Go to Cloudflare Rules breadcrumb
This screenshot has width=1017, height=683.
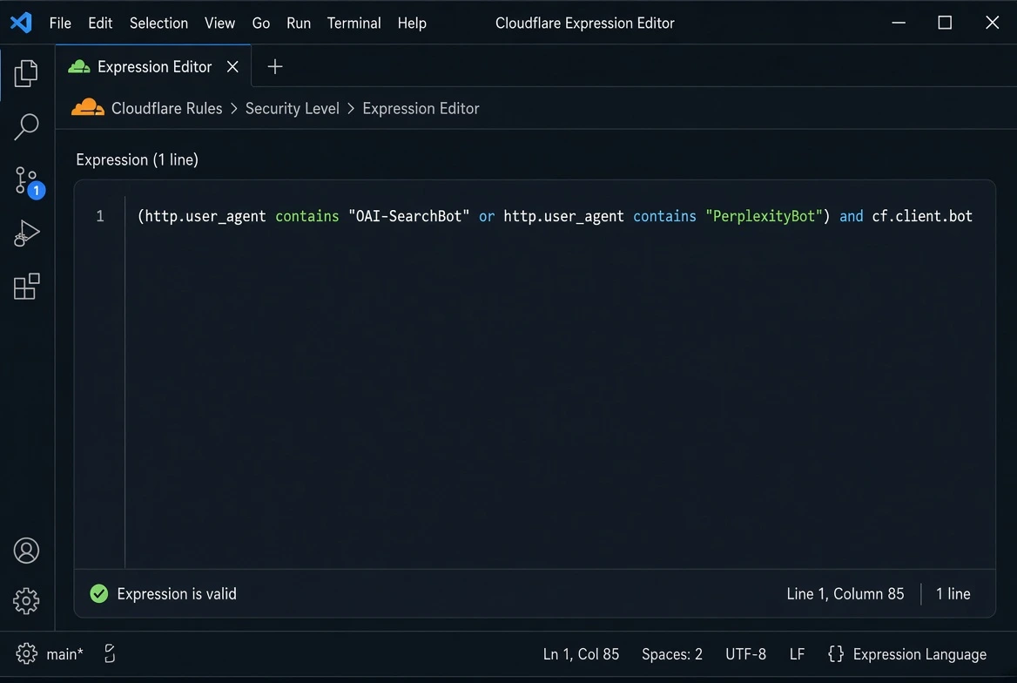coord(166,108)
